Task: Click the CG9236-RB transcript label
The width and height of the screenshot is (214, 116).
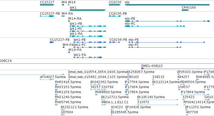Action: tap(118, 14)
